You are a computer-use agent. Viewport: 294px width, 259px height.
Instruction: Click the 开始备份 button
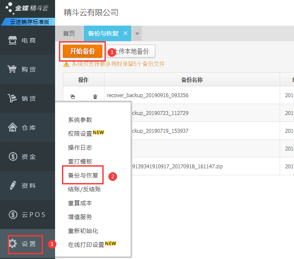(x=82, y=51)
